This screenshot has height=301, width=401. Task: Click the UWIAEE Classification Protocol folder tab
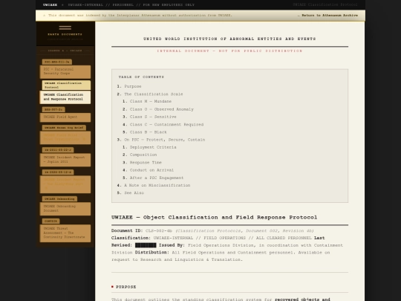coord(66,85)
